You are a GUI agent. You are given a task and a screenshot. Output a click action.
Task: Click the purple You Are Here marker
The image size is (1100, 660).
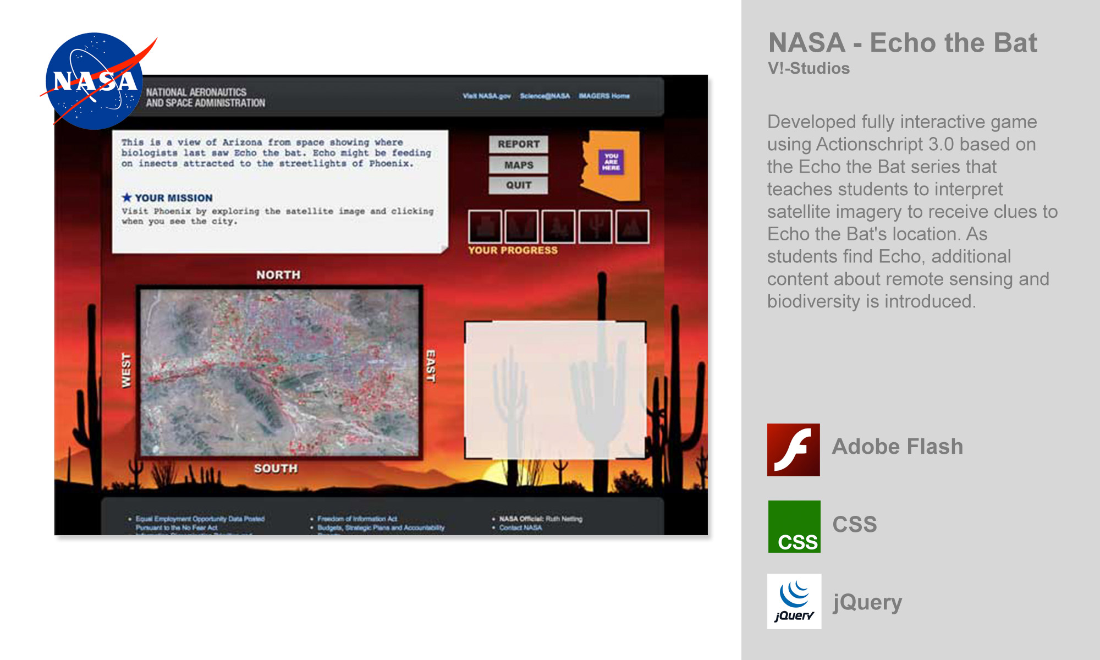(x=611, y=162)
